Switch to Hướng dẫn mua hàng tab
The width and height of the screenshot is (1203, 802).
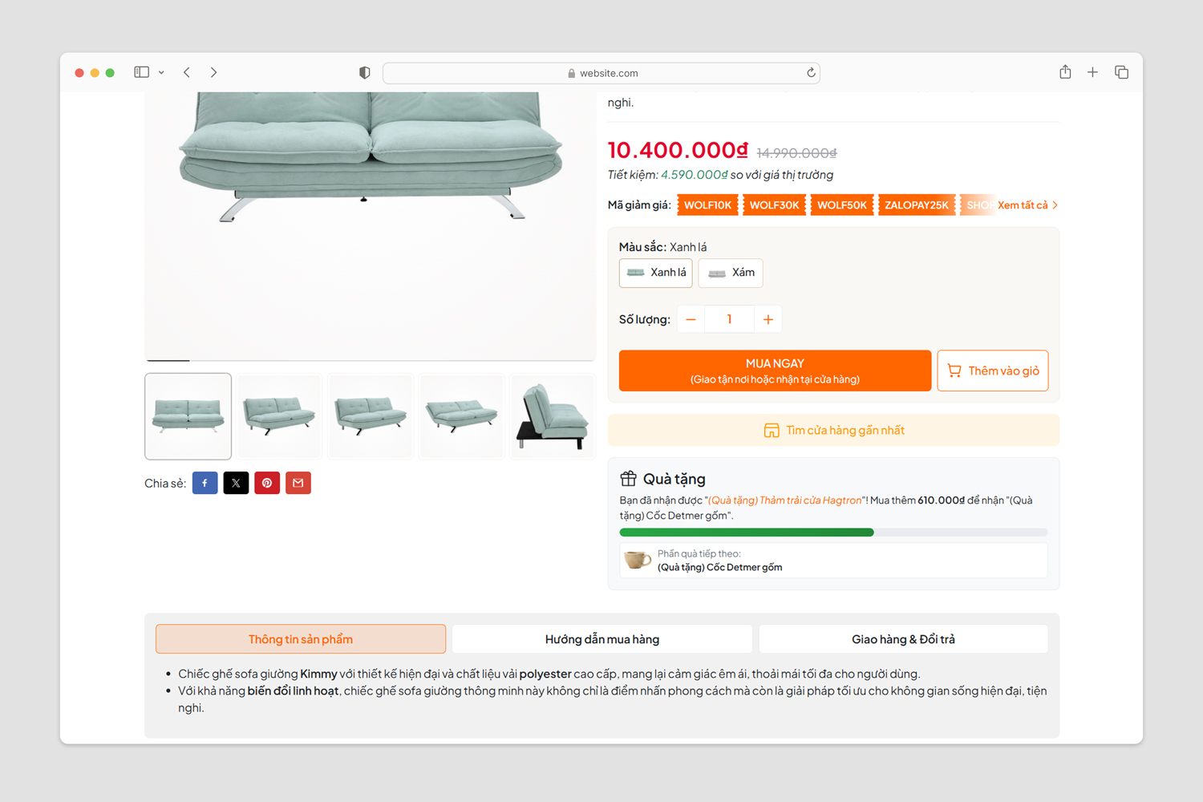point(601,639)
